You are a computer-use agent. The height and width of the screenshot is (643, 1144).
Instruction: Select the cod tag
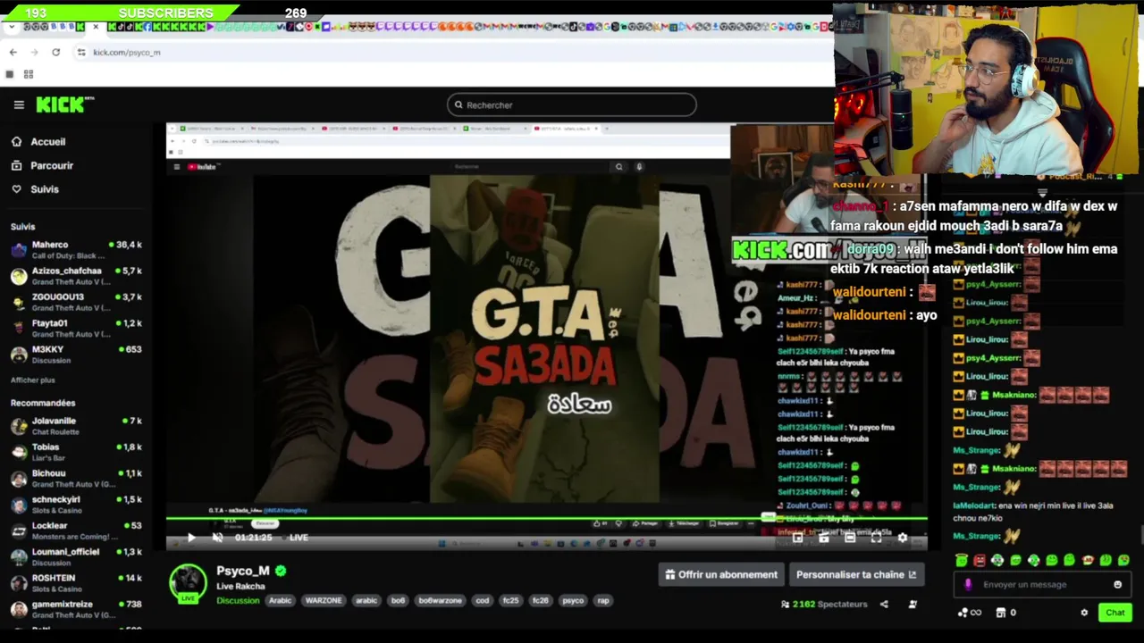pyautogui.click(x=483, y=600)
